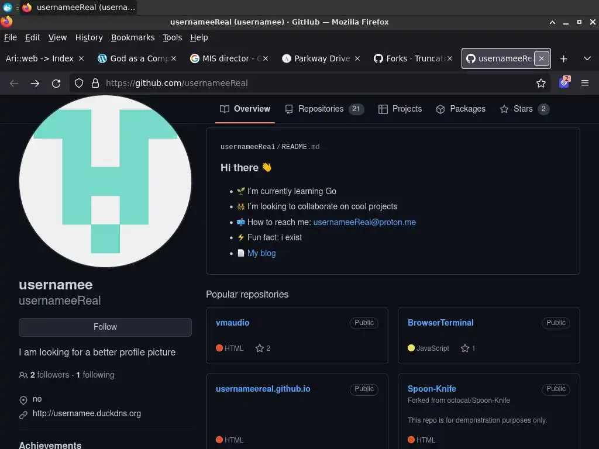Click the usernameeReal@proton.me email link
The image size is (599, 449).
coord(364,222)
